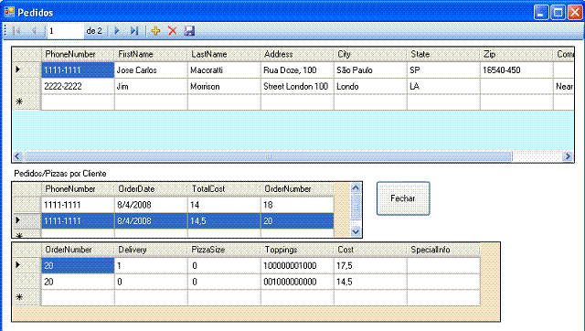Click new-row asterisk header in pizzas grid
This screenshot has height=331, width=585.
point(27,297)
